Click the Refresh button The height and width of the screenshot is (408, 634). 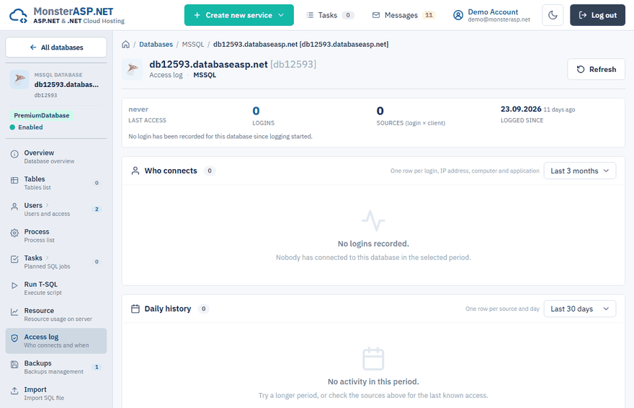pyautogui.click(x=596, y=69)
